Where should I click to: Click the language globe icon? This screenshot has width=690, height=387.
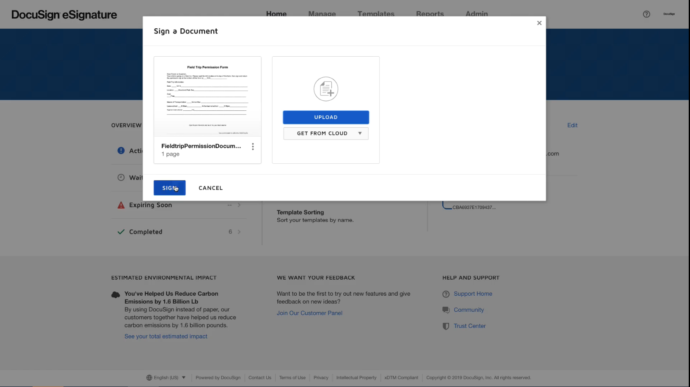click(x=149, y=378)
